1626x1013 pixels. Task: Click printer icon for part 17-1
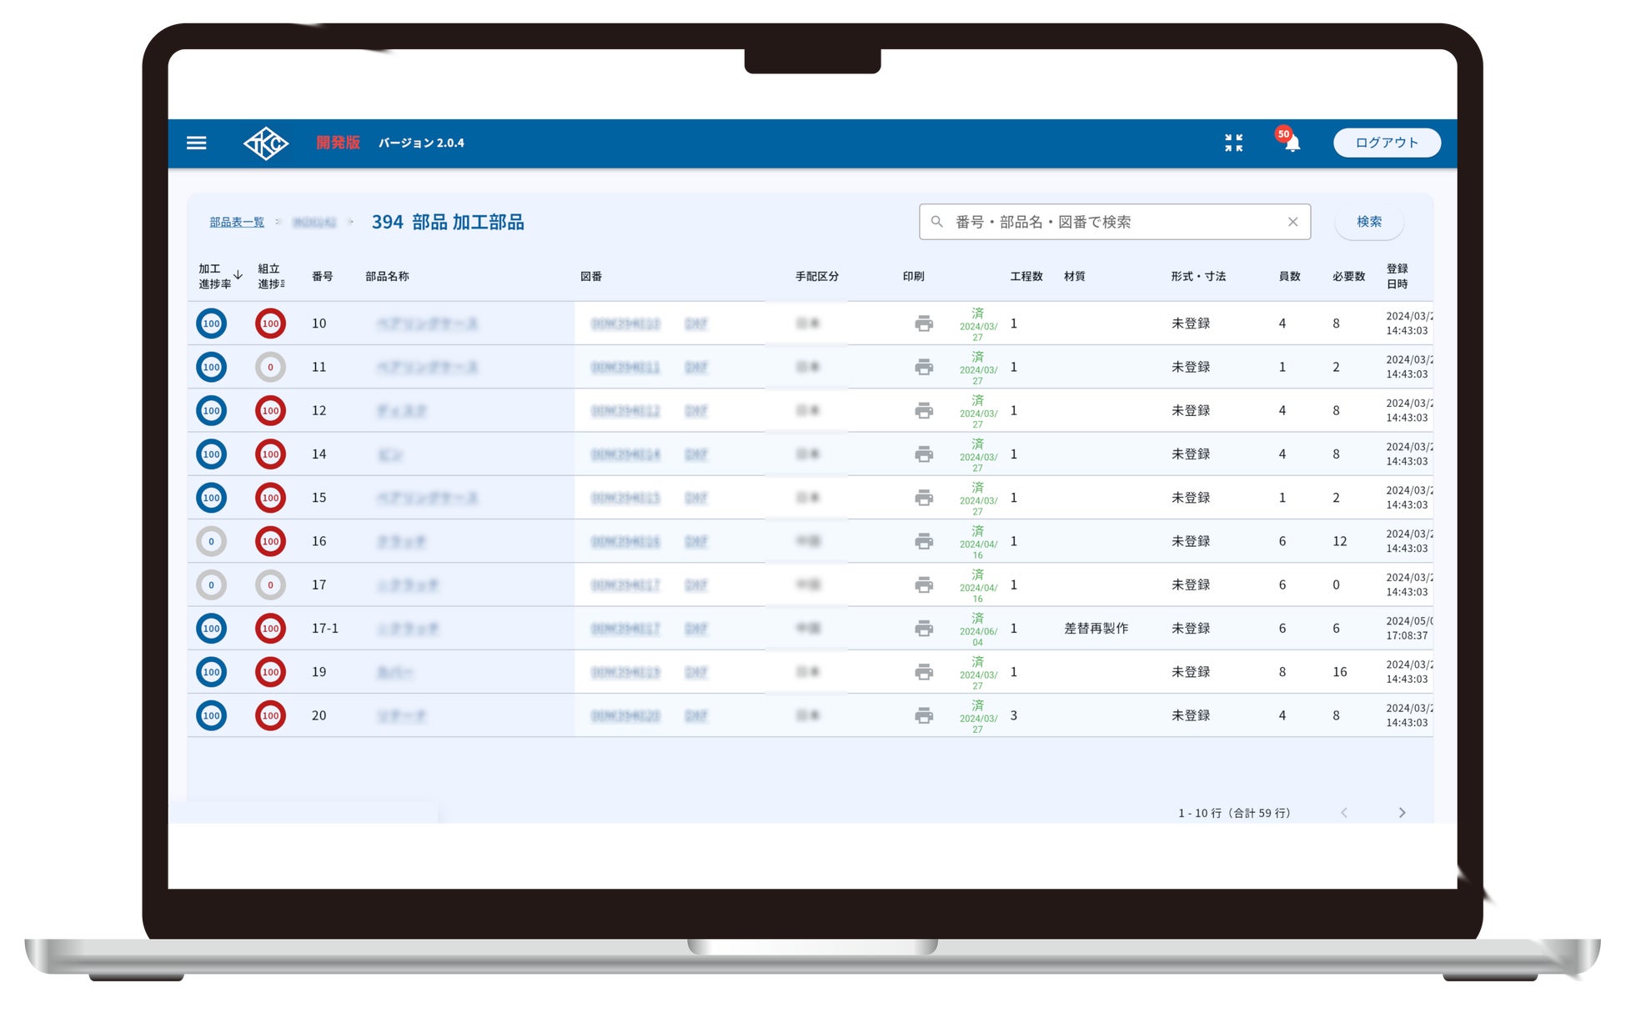pos(923,629)
